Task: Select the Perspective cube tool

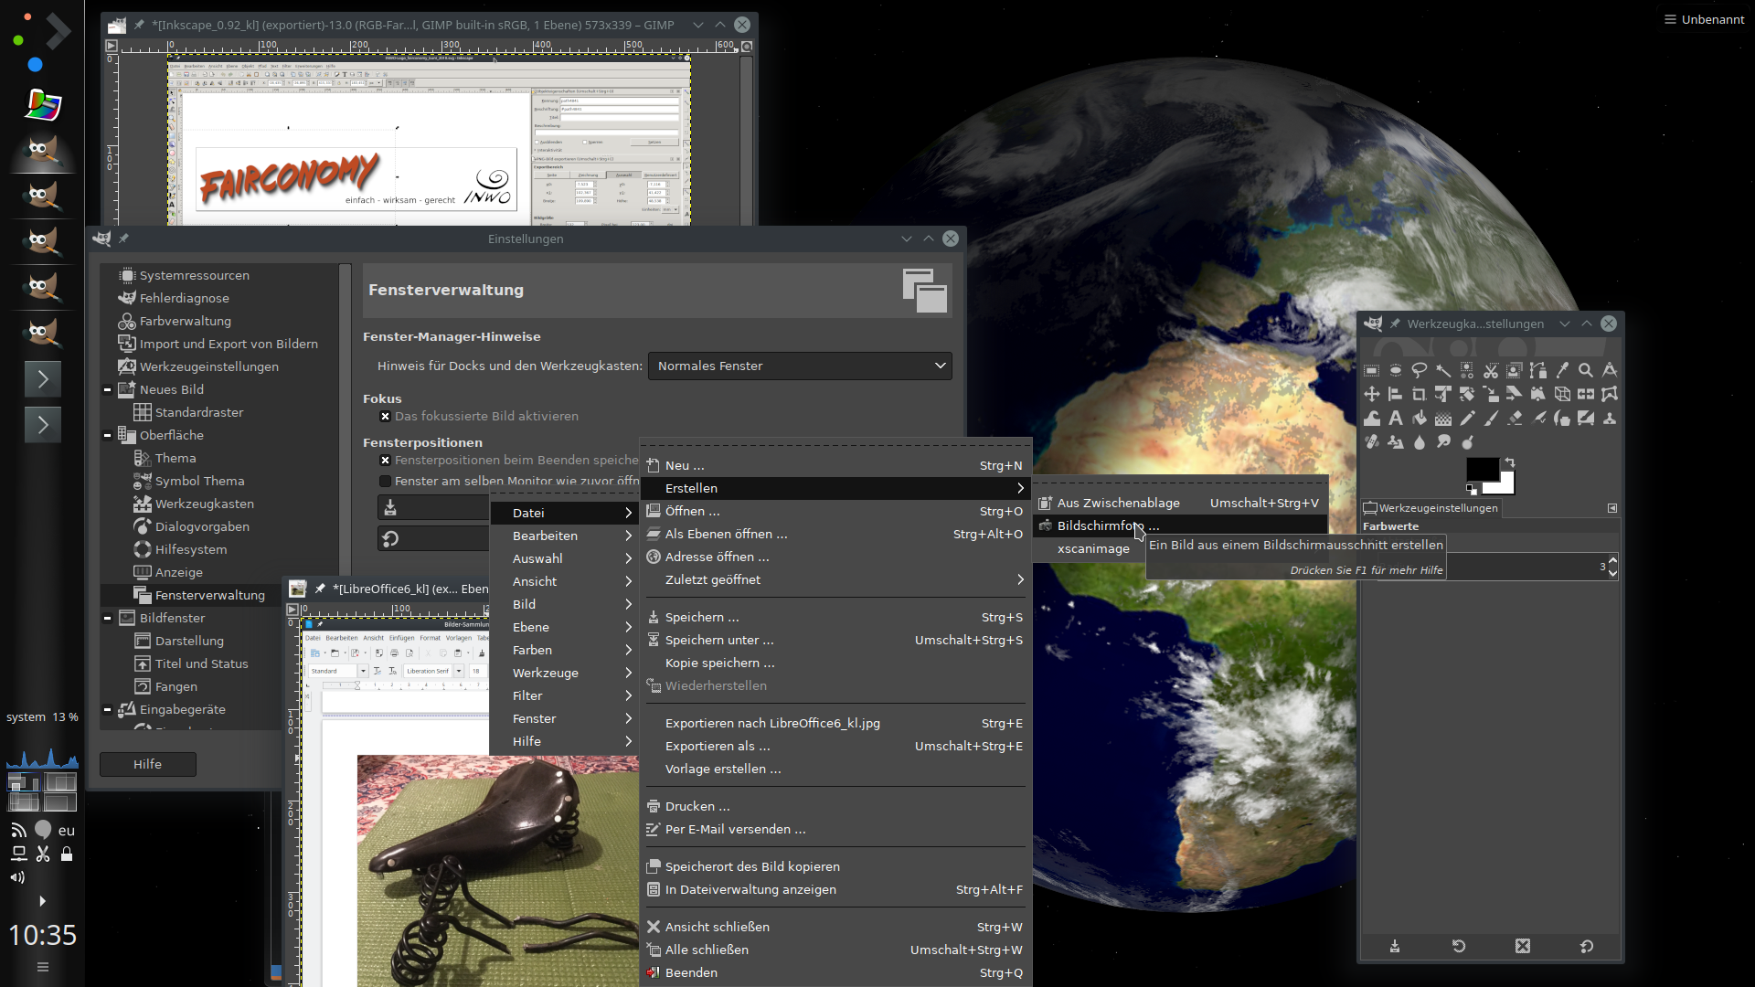Action: point(1562,394)
